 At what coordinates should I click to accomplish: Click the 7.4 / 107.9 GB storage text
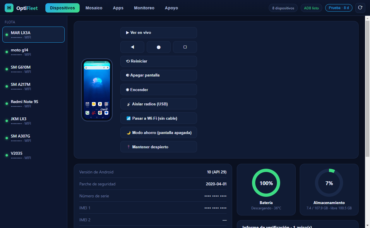pos(329,208)
